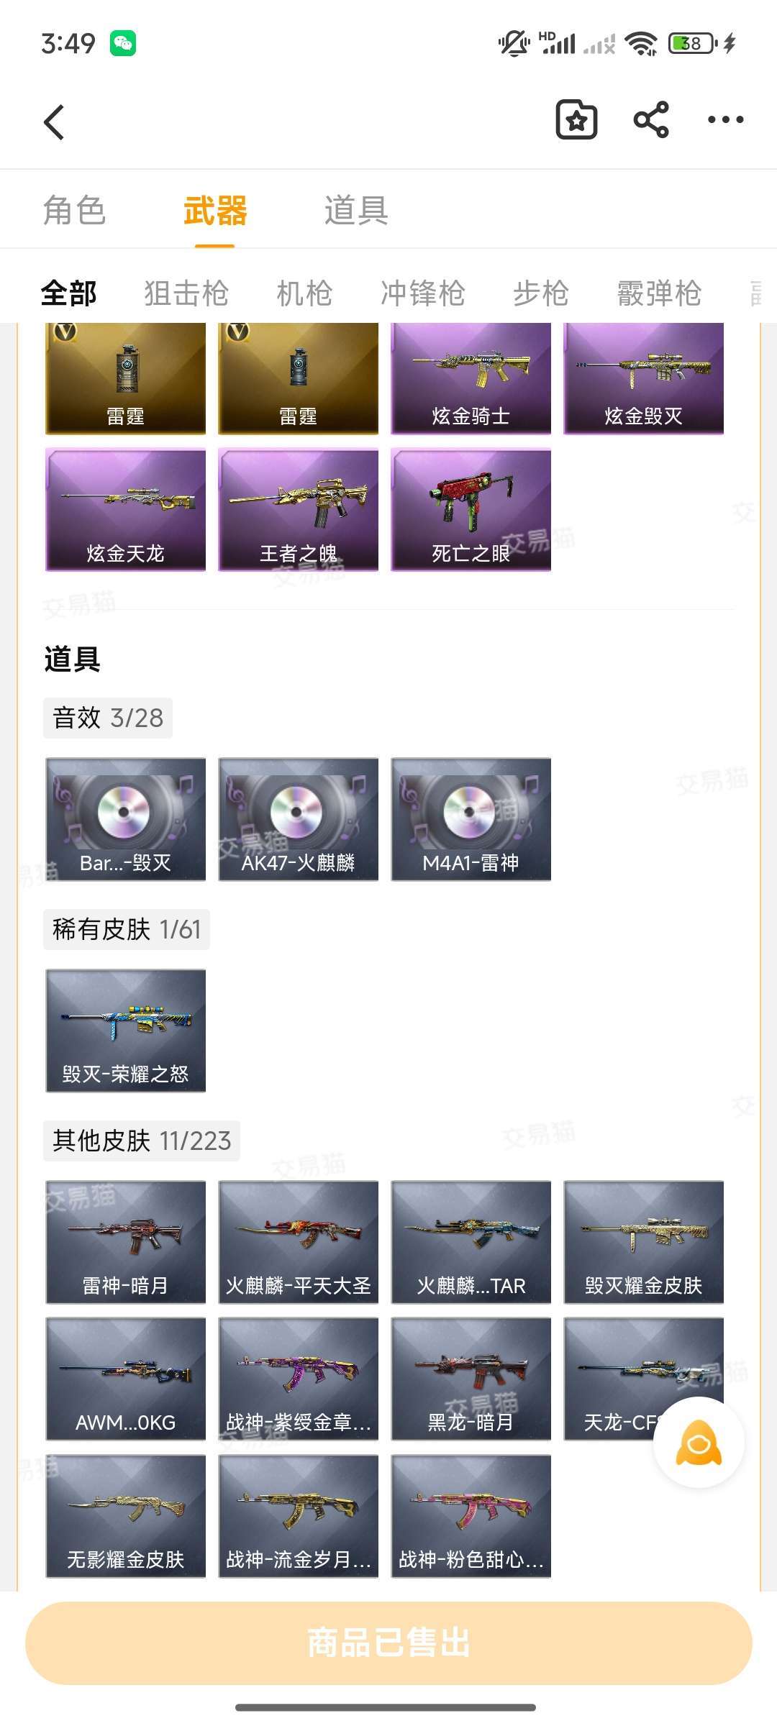The image size is (777, 1726).
Task: Select the 冲锋枪 filter
Action: pos(423,293)
